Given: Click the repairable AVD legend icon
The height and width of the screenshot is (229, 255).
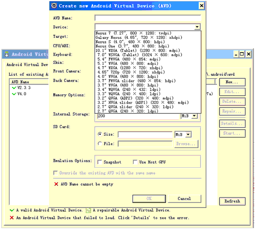Looking at the screenshot, I should [88, 210].
